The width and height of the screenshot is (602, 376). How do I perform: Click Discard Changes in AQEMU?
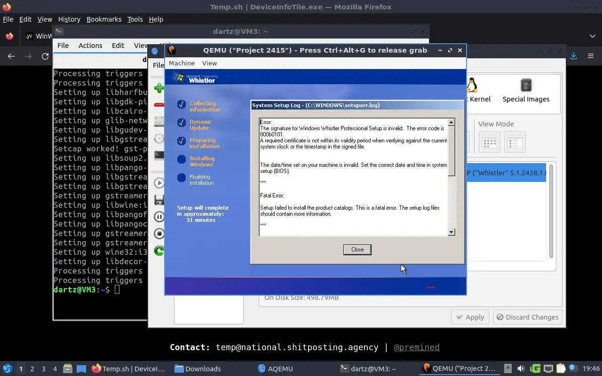pyautogui.click(x=528, y=317)
